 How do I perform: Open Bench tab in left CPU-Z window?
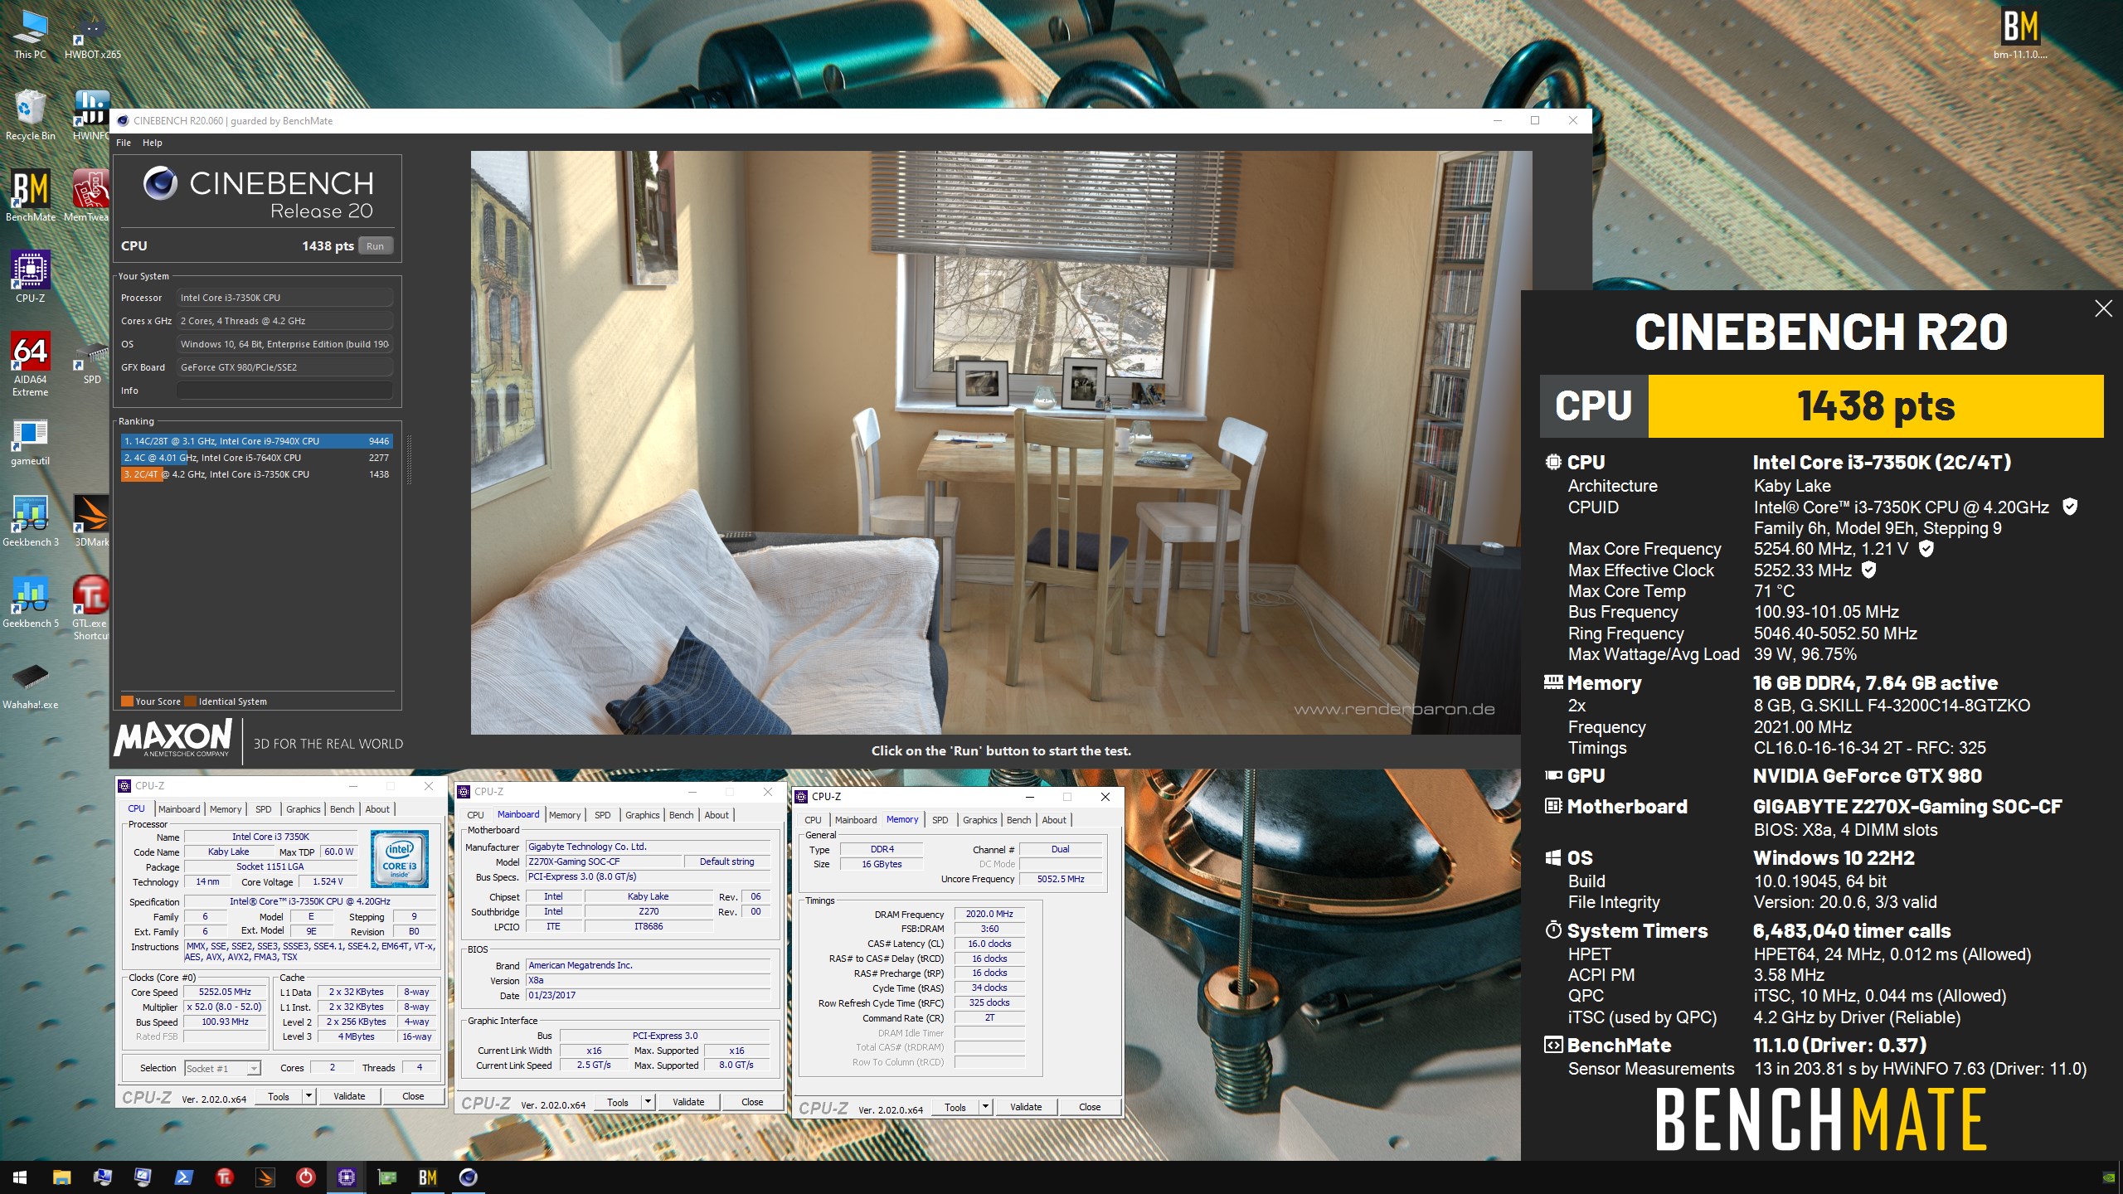point(342,809)
